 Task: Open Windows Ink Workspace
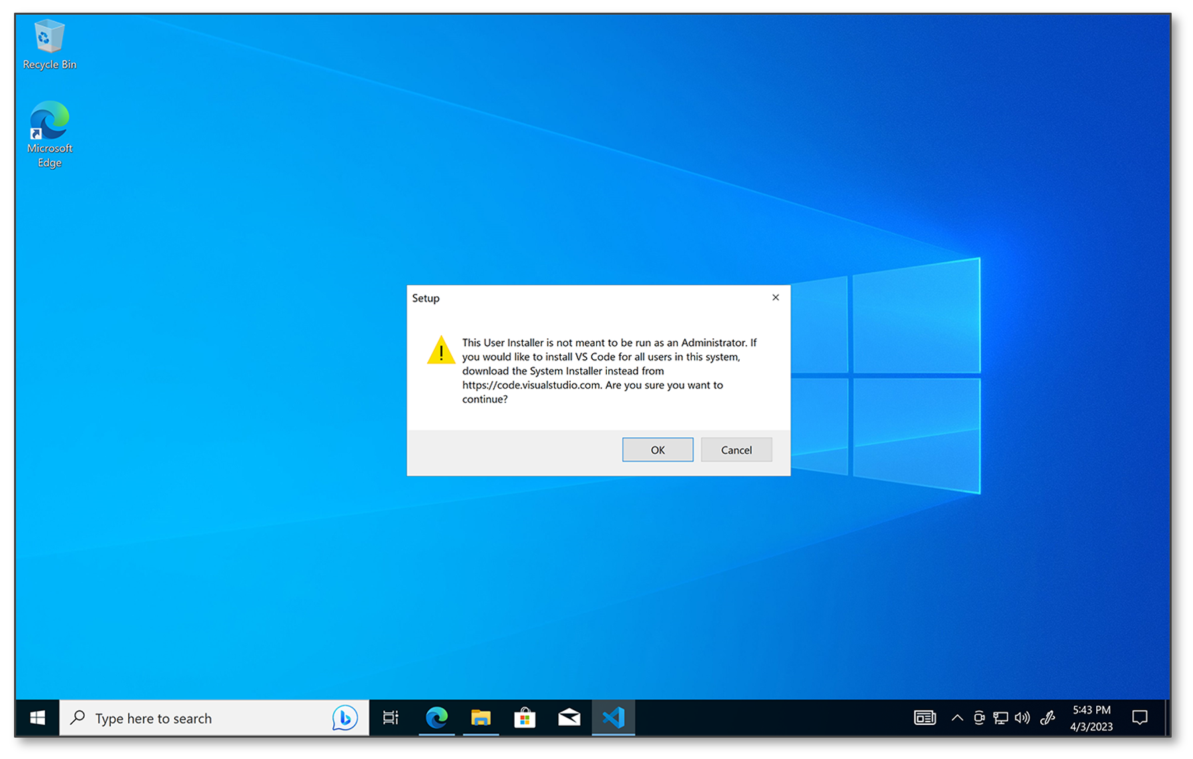point(1047,718)
